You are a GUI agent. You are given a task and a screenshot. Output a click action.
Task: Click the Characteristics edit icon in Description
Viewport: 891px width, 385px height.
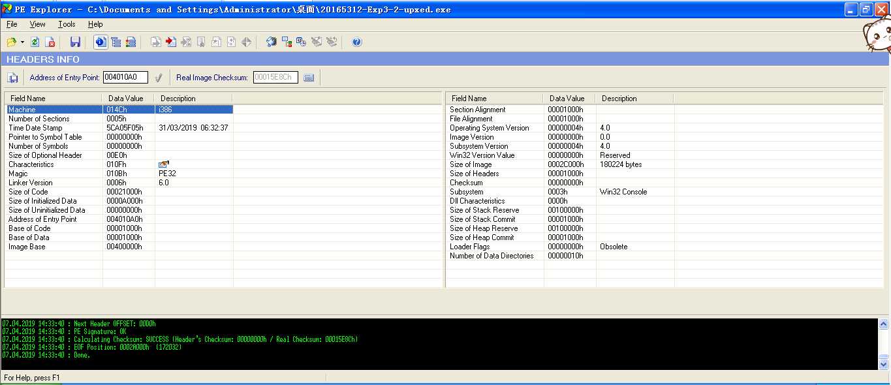coord(163,164)
